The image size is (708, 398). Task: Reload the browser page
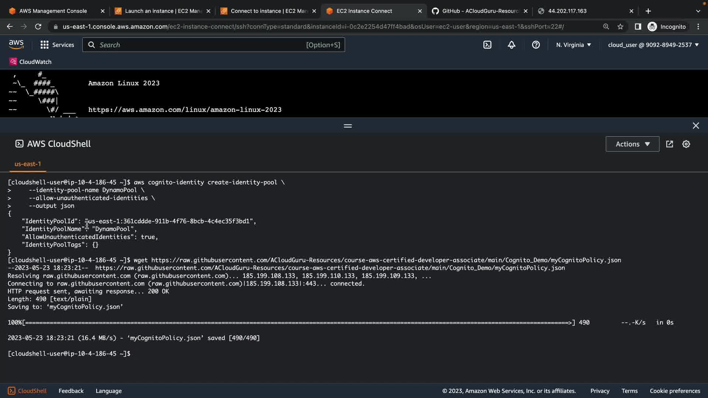tap(38, 27)
